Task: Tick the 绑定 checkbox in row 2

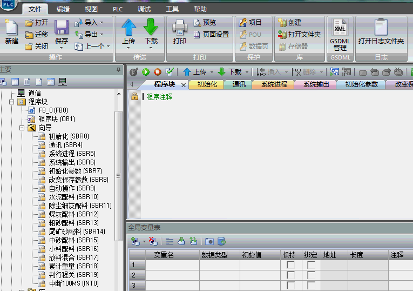Action: (x=311, y=275)
